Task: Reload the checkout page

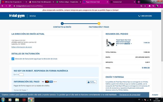Action: [x=10, y=6]
